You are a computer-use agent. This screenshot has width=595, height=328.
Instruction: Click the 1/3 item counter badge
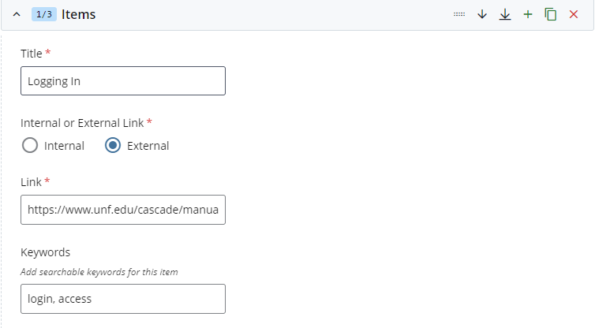[43, 15]
